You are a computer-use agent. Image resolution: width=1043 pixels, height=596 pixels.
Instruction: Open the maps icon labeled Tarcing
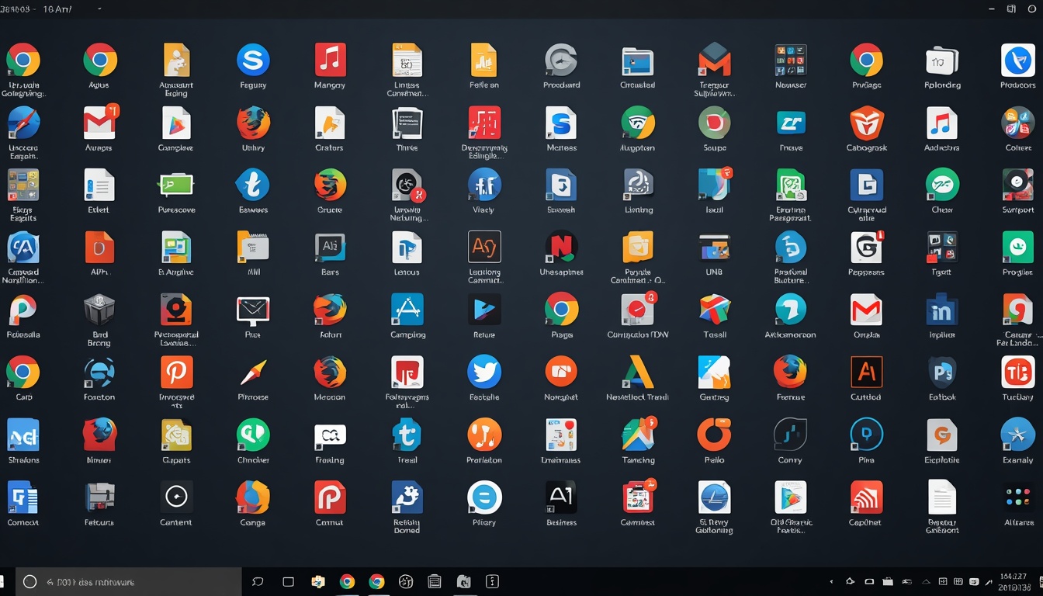coord(638,435)
